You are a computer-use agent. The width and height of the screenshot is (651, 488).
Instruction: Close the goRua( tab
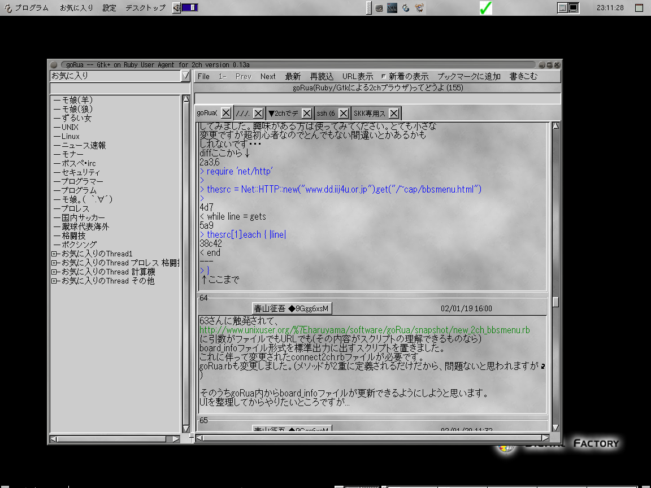(226, 113)
